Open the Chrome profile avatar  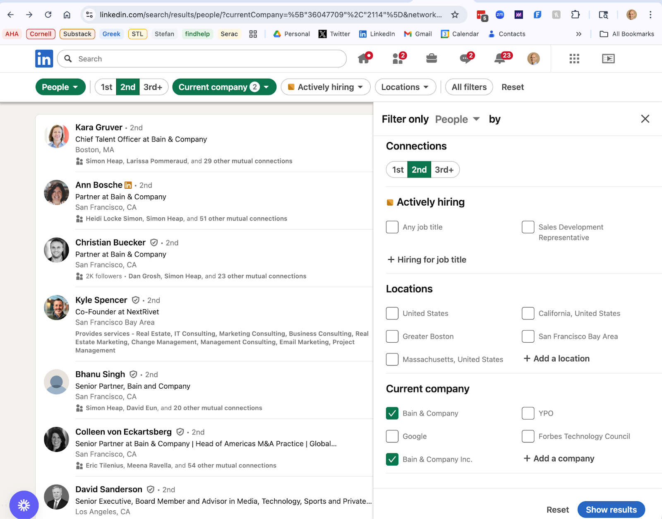(x=631, y=15)
